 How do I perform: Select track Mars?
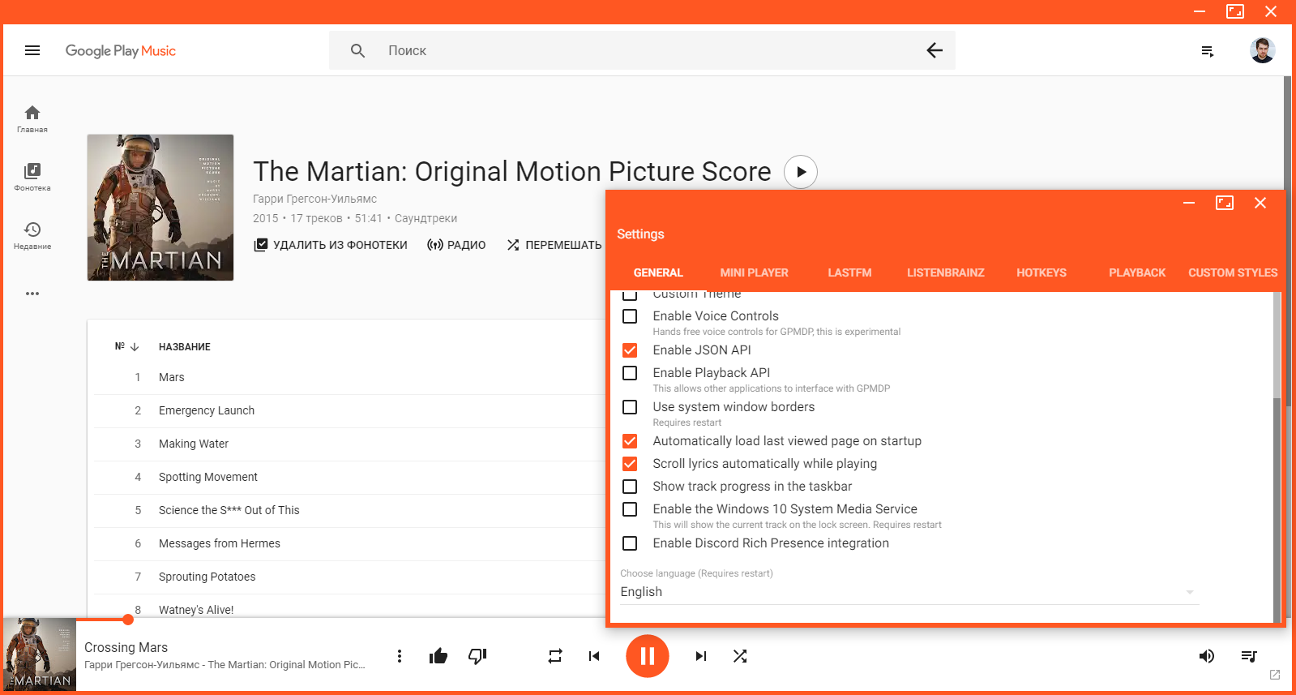pyautogui.click(x=172, y=377)
